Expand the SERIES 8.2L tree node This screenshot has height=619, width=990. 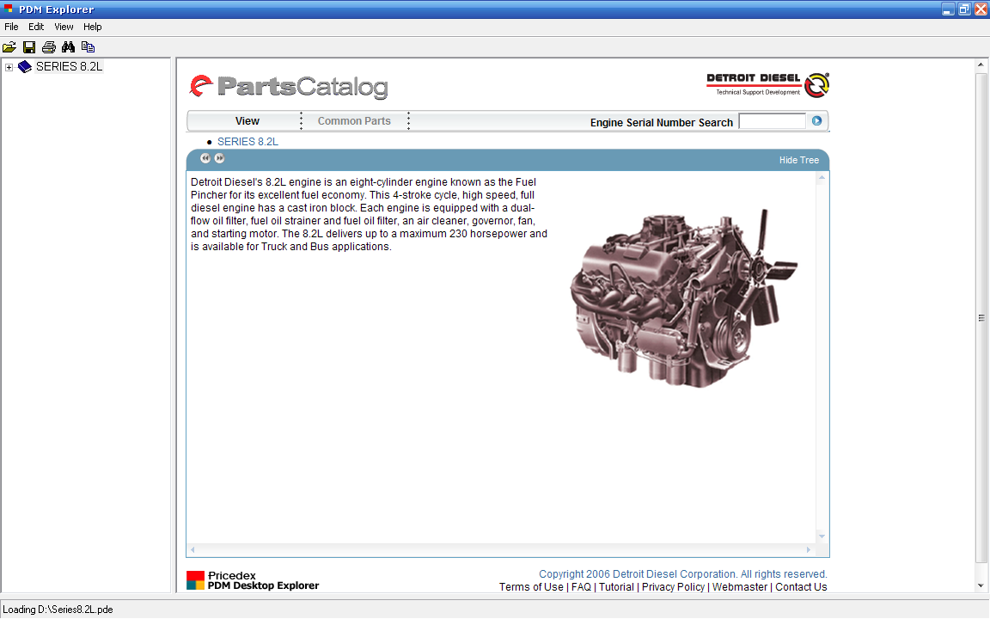click(9, 67)
